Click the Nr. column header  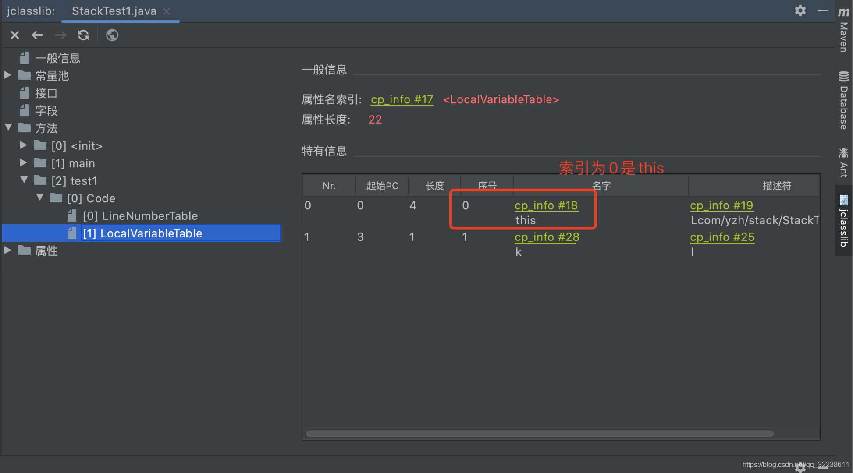click(329, 186)
